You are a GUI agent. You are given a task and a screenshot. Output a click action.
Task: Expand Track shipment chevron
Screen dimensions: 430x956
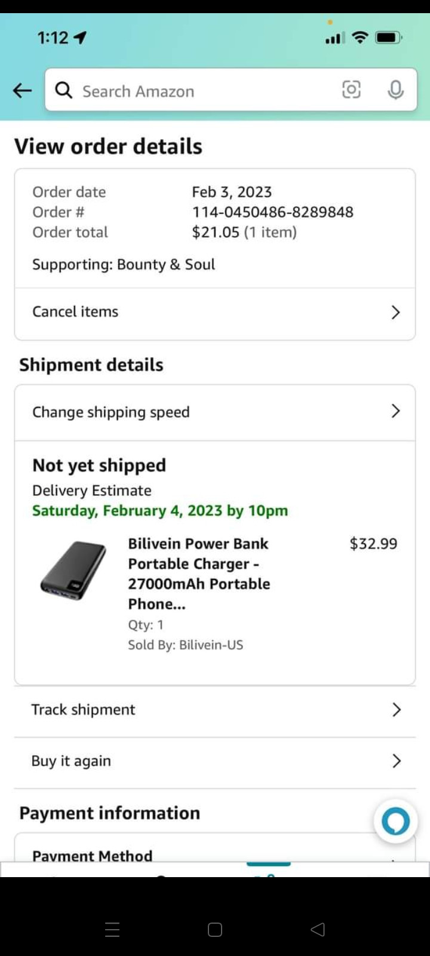point(396,710)
